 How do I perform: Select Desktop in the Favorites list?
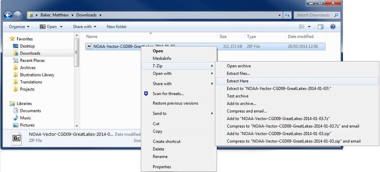24,46
